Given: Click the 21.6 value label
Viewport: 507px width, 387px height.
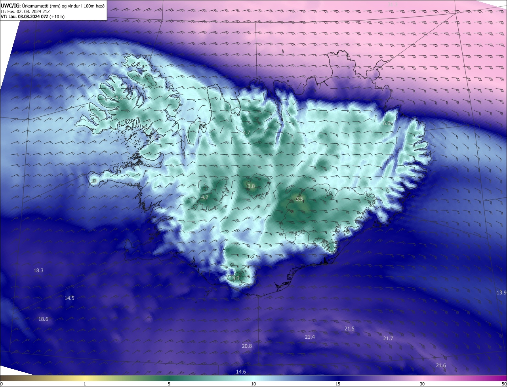Looking at the screenshot, I should coord(441,366).
